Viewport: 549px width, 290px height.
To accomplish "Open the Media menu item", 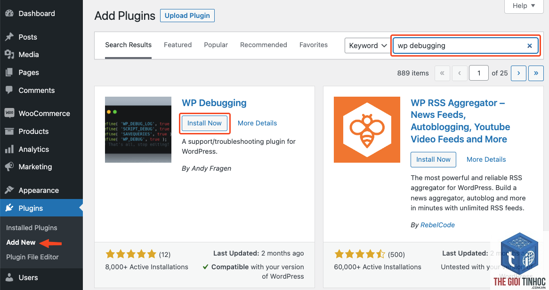I will (41, 54).
